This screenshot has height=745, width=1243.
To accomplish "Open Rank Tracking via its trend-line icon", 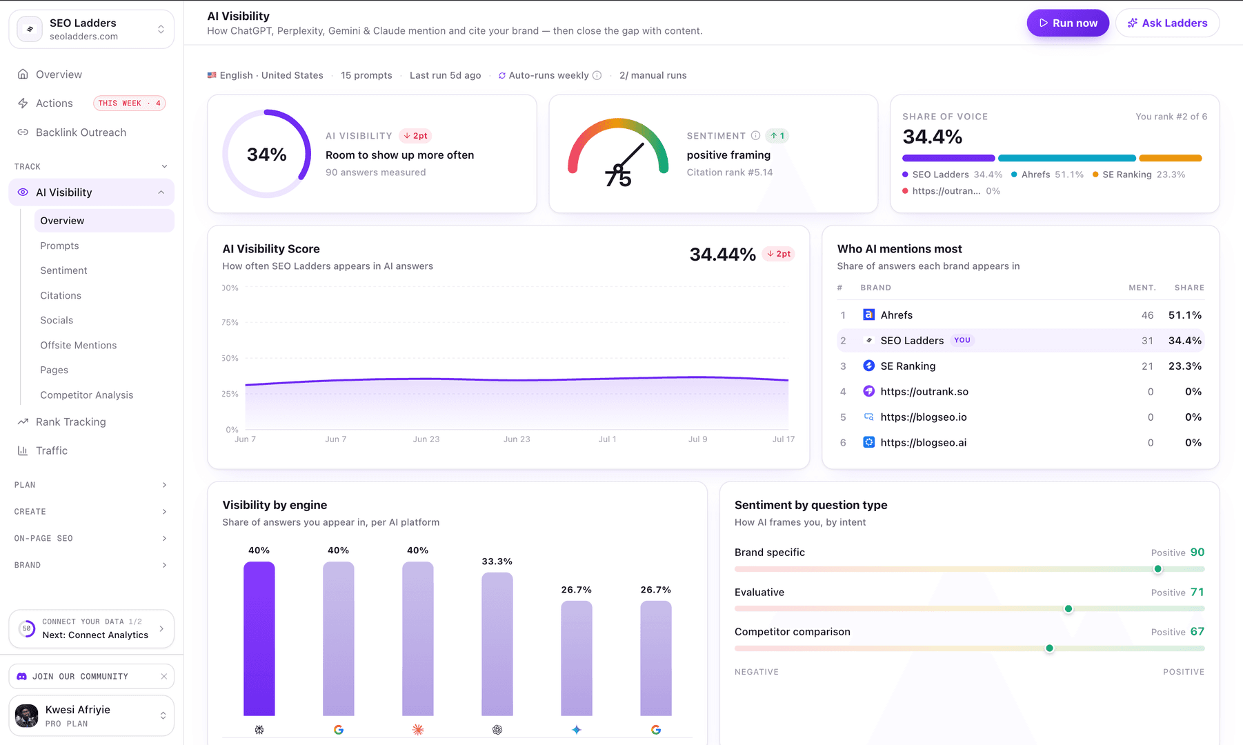I will click(23, 421).
